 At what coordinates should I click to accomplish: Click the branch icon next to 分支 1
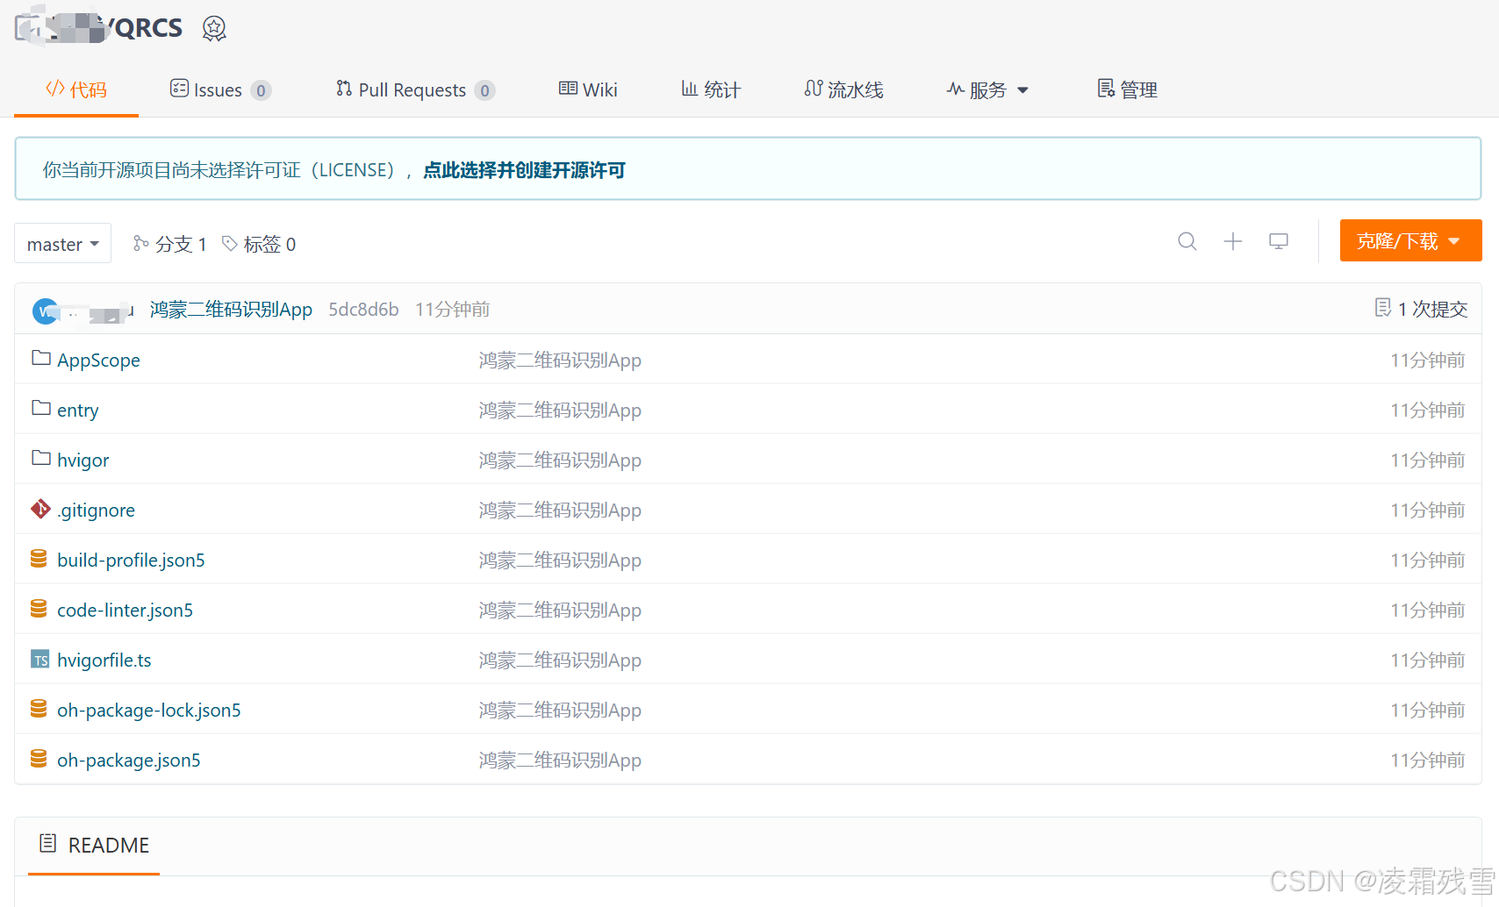140,243
